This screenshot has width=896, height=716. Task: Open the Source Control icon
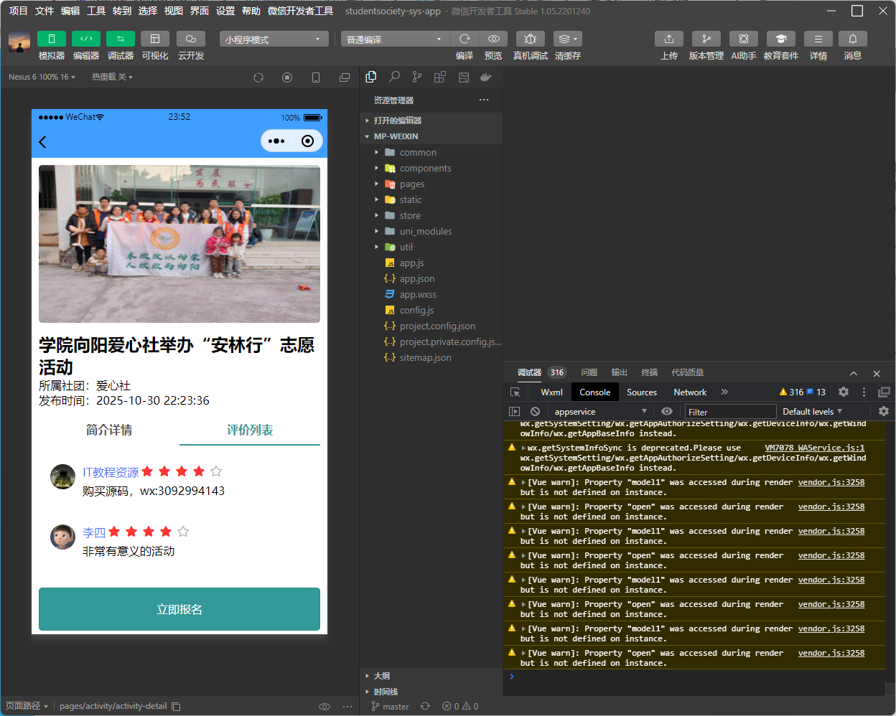pos(417,77)
